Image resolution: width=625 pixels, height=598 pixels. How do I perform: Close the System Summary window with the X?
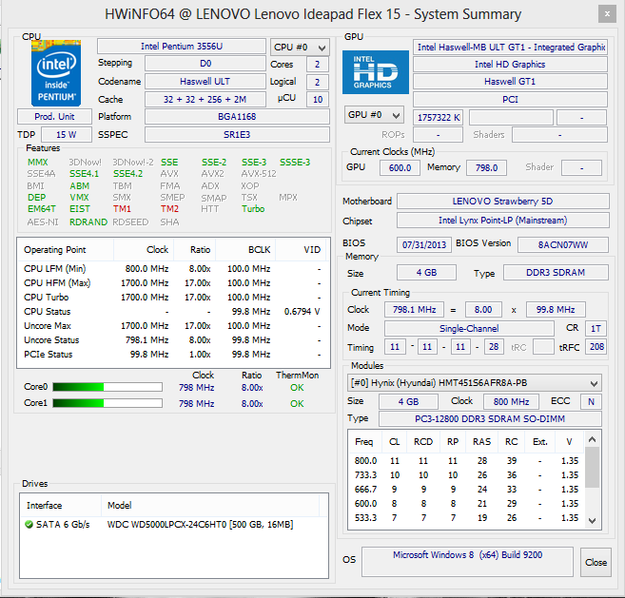[x=607, y=14]
